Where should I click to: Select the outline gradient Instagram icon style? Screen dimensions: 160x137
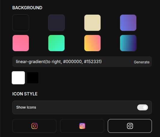pyautogui.click(x=34, y=126)
